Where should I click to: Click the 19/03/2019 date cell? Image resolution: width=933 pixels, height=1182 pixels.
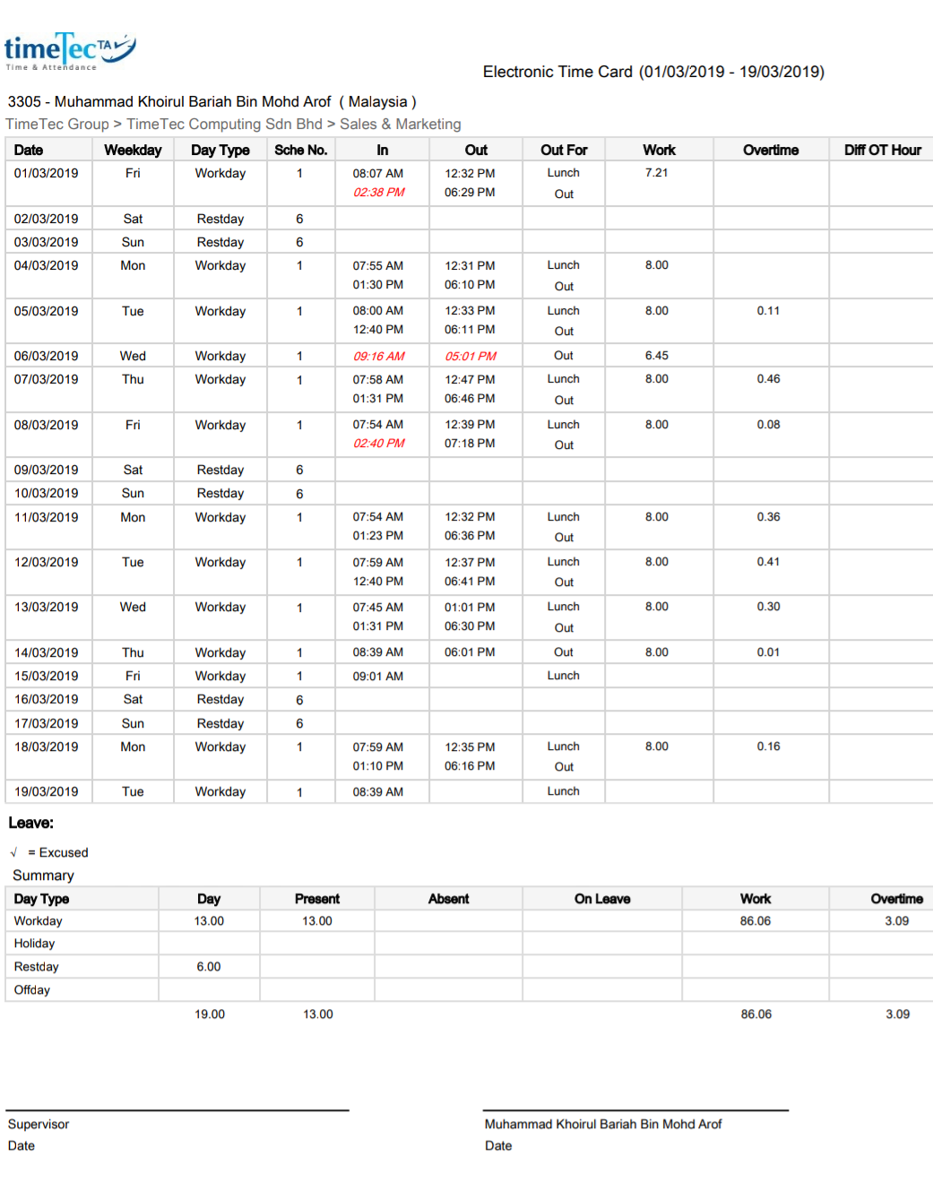coord(46,791)
